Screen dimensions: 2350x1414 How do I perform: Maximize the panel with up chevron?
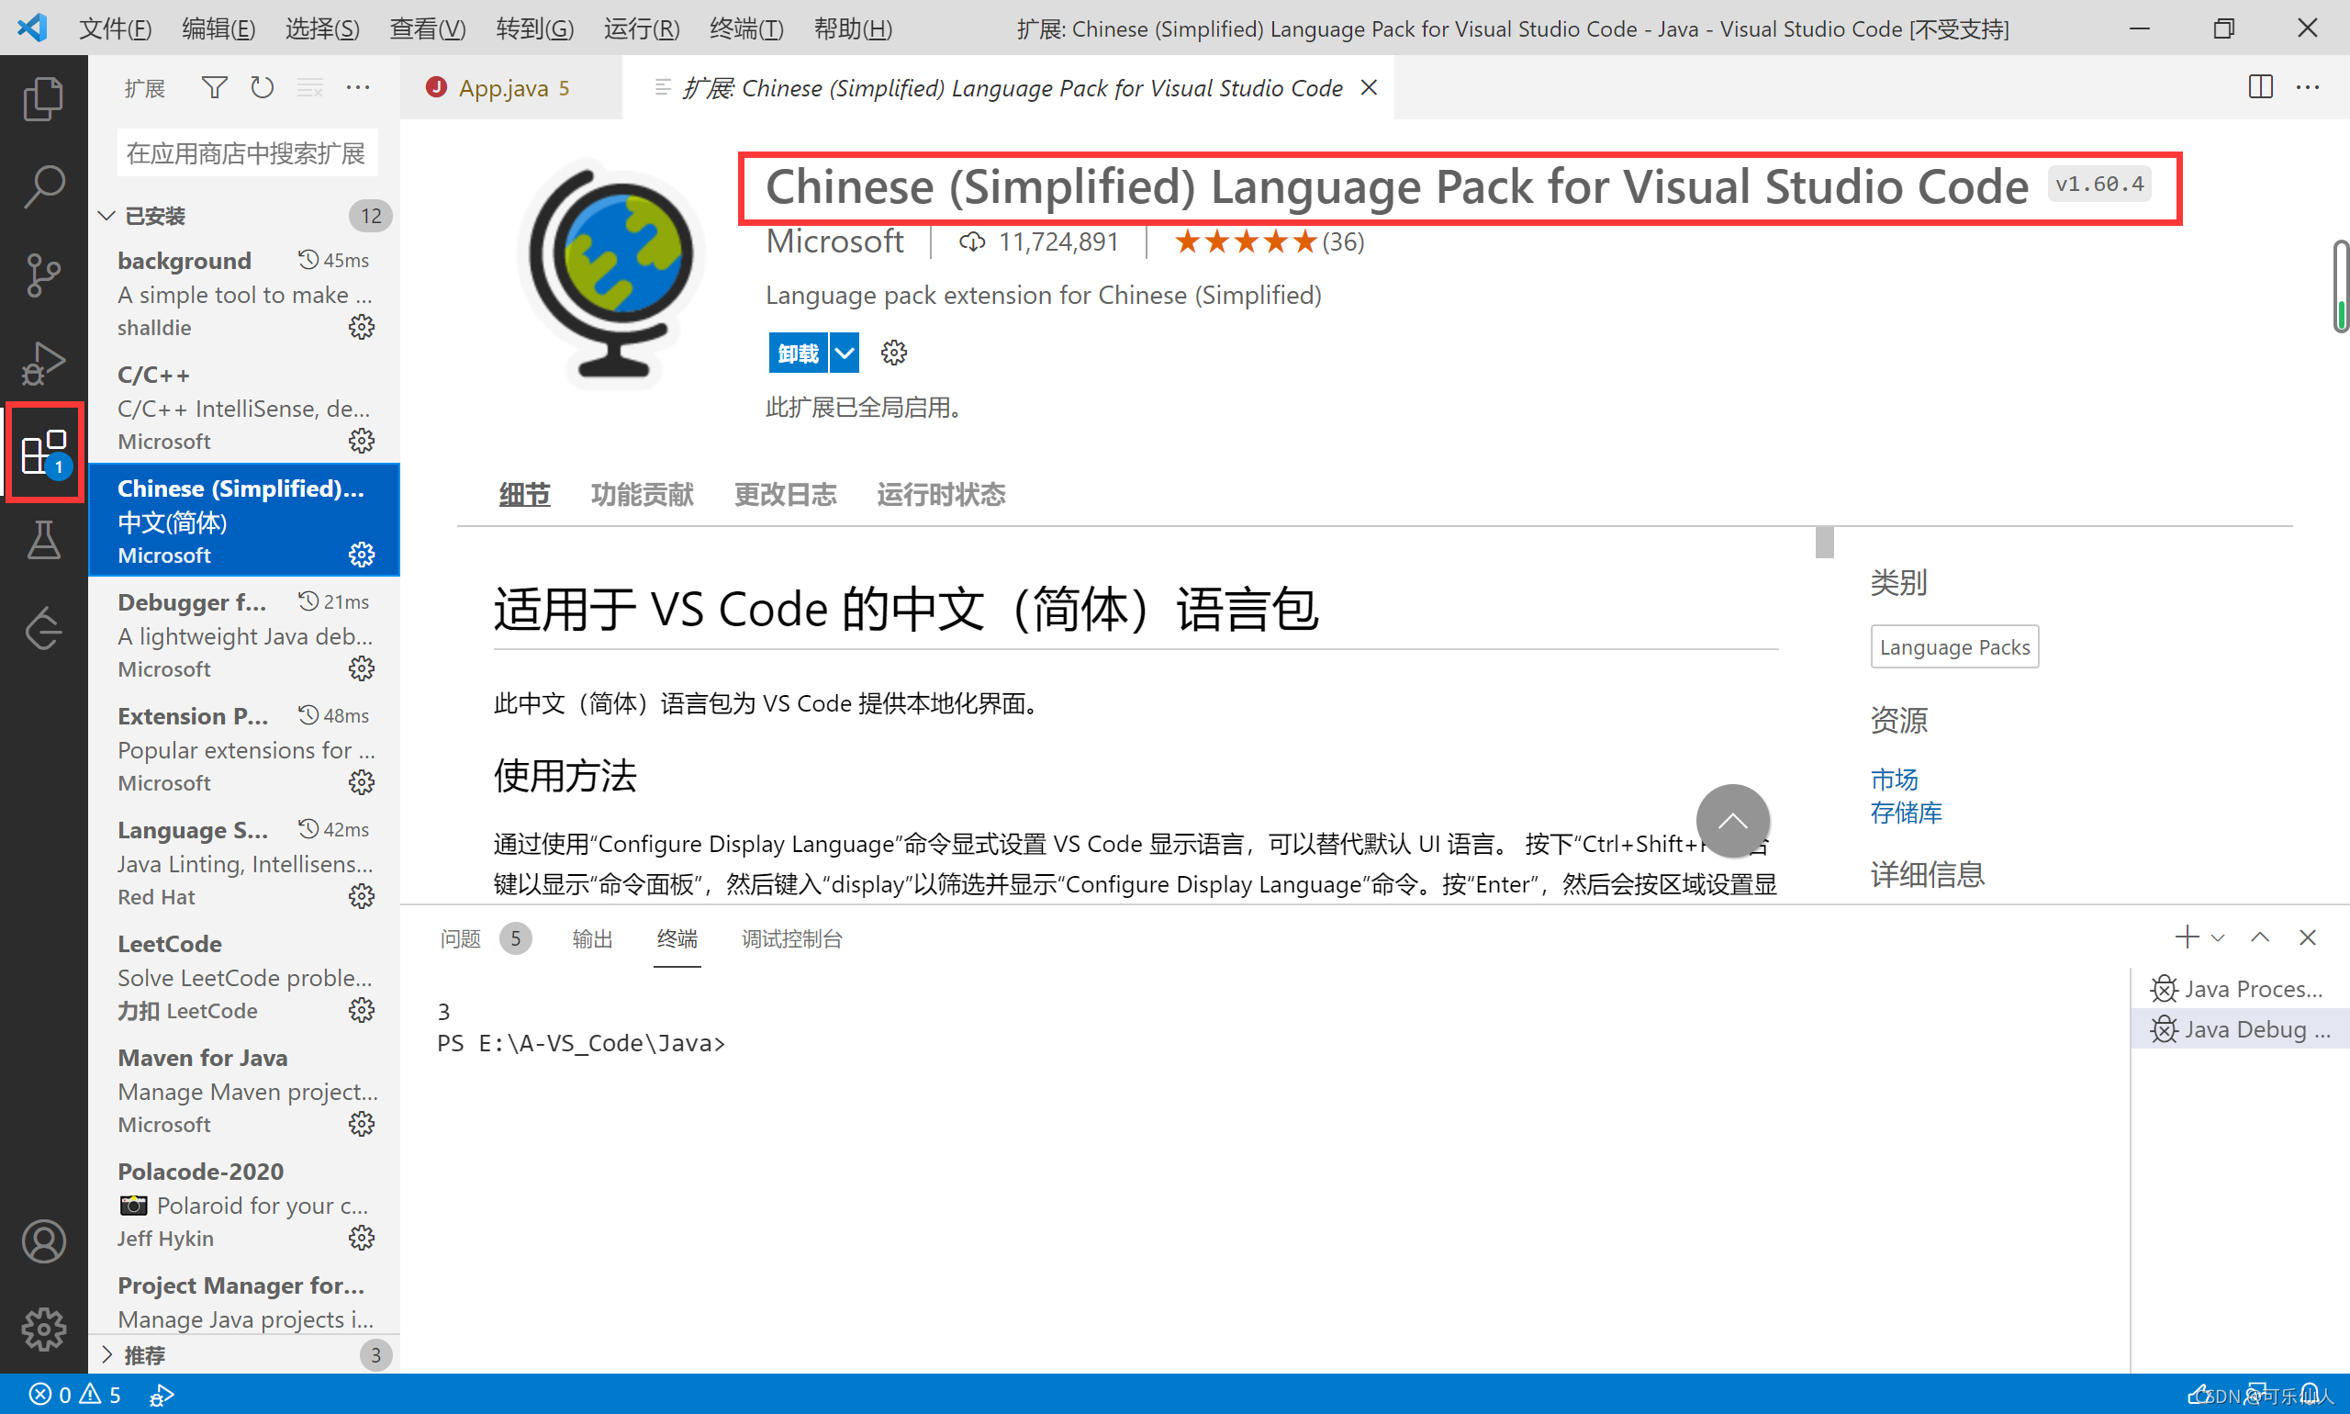coord(2259,937)
